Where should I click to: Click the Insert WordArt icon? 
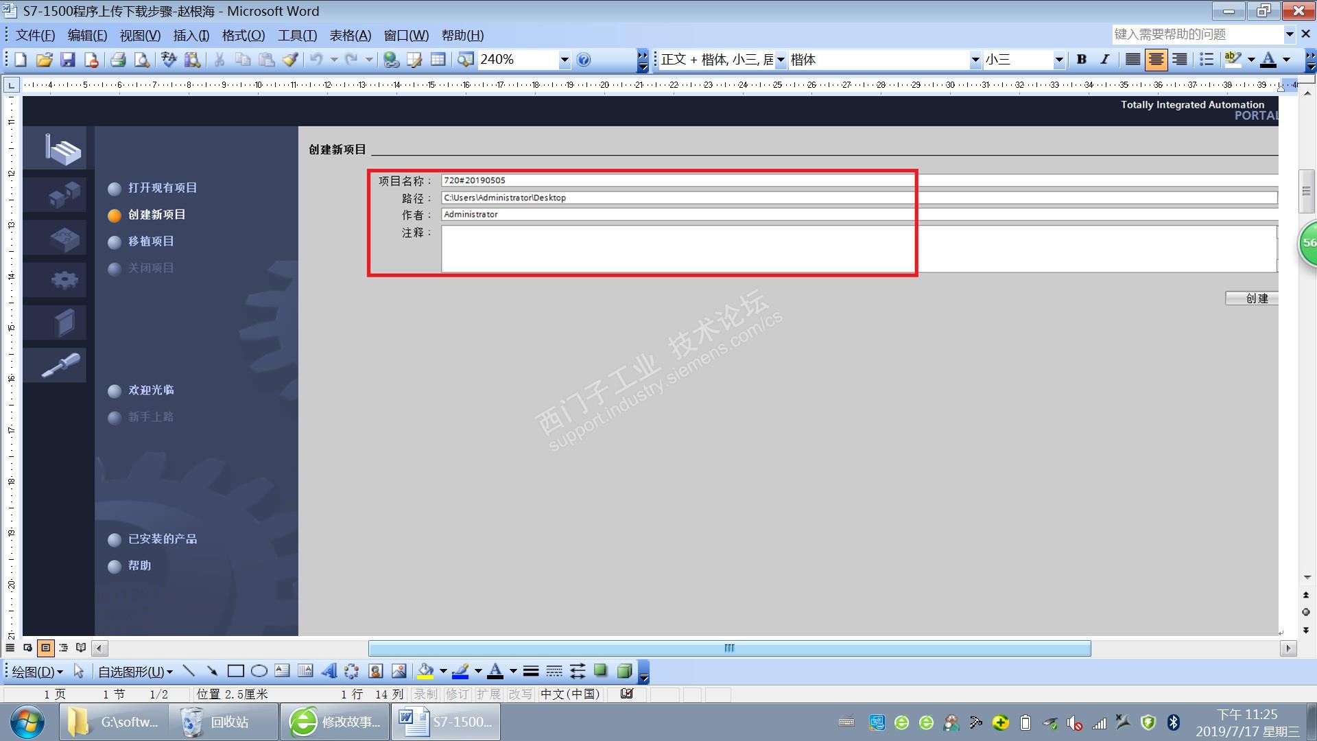tap(329, 671)
